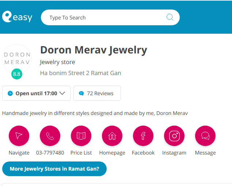Click the Ha bonim Street 2 address
This screenshot has height=186, width=232.
(80, 73)
